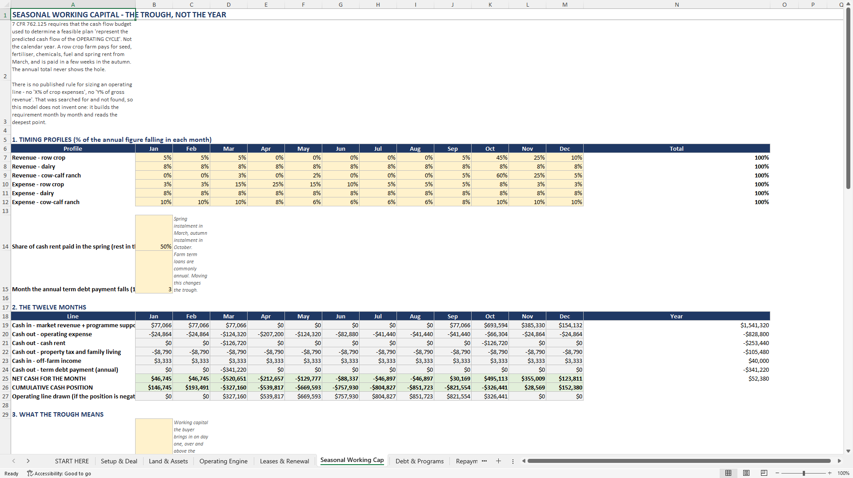Click the Nov net cash $355,009 cell
Viewport: 853px width, 478px height.
pos(527,378)
